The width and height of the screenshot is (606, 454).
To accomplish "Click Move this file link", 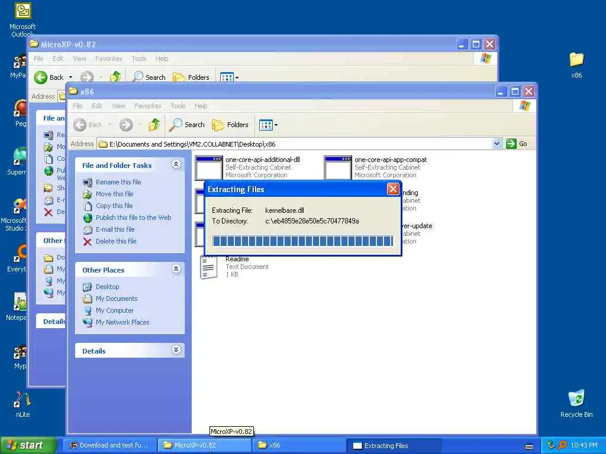I will (x=114, y=194).
